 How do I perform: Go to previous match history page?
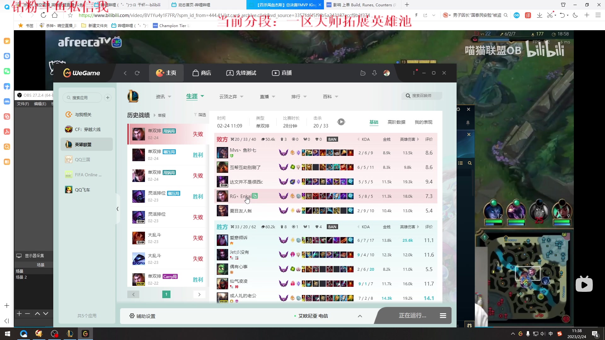(x=133, y=295)
